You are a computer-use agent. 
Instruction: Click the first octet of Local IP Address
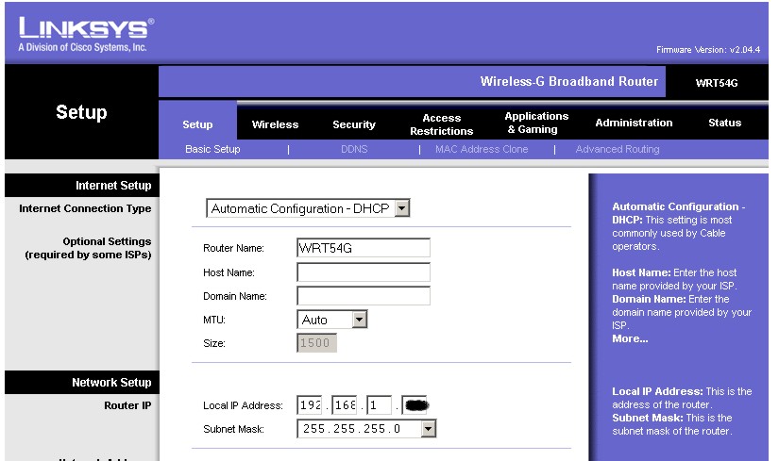tap(310, 405)
